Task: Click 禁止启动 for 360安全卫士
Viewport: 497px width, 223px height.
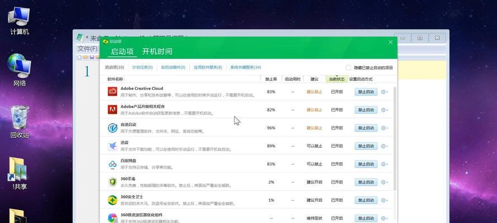Action: pyautogui.click(x=366, y=200)
